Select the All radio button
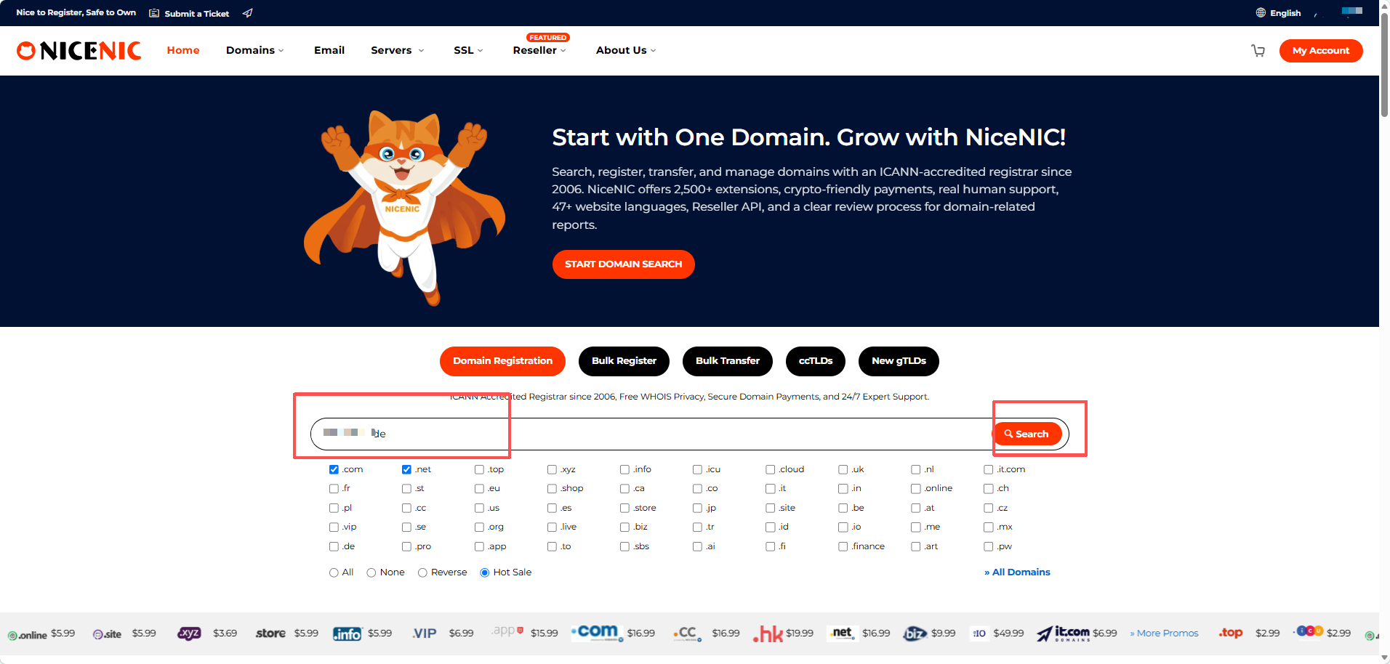The width and height of the screenshot is (1390, 664). [x=334, y=572]
